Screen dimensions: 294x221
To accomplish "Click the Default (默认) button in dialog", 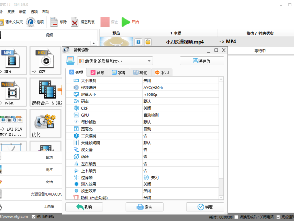I will [x=145, y=207].
